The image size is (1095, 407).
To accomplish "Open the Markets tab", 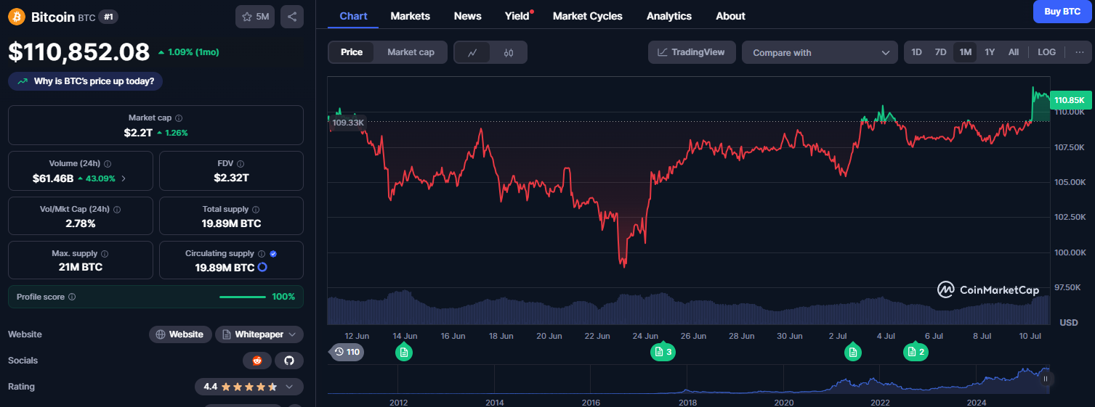I will [x=410, y=16].
